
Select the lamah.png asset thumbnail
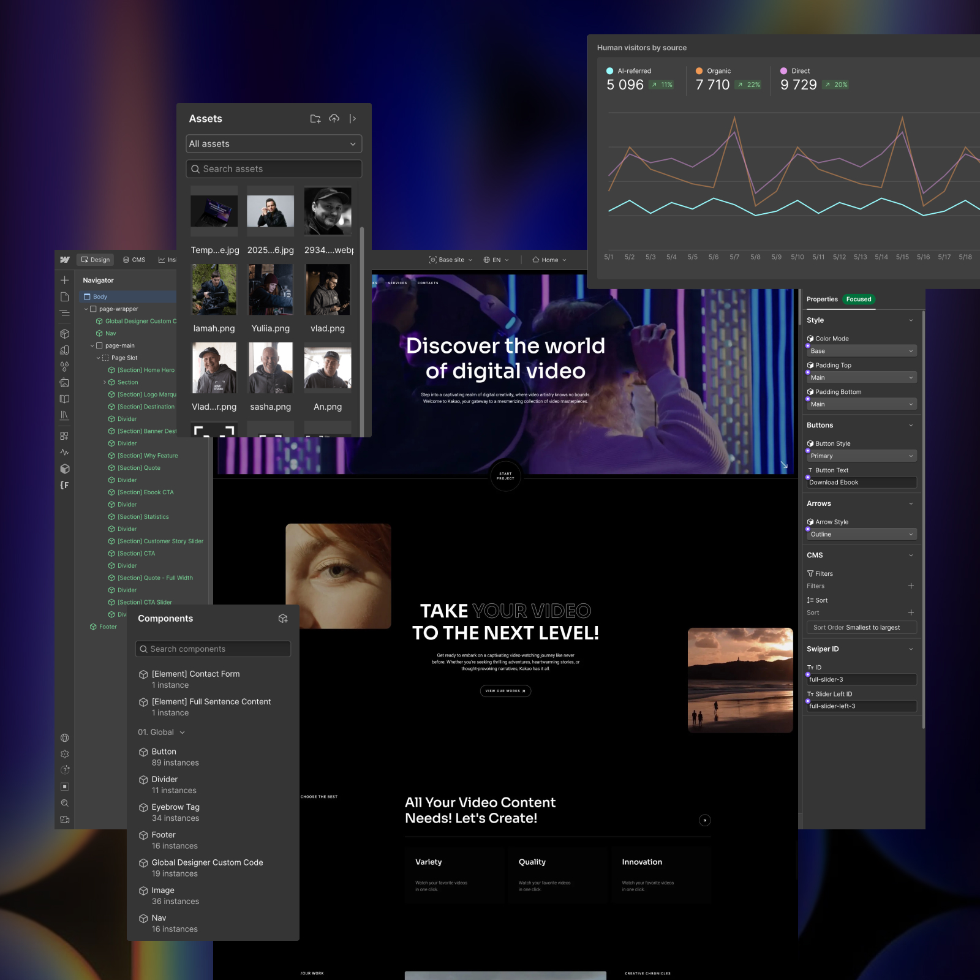(214, 290)
